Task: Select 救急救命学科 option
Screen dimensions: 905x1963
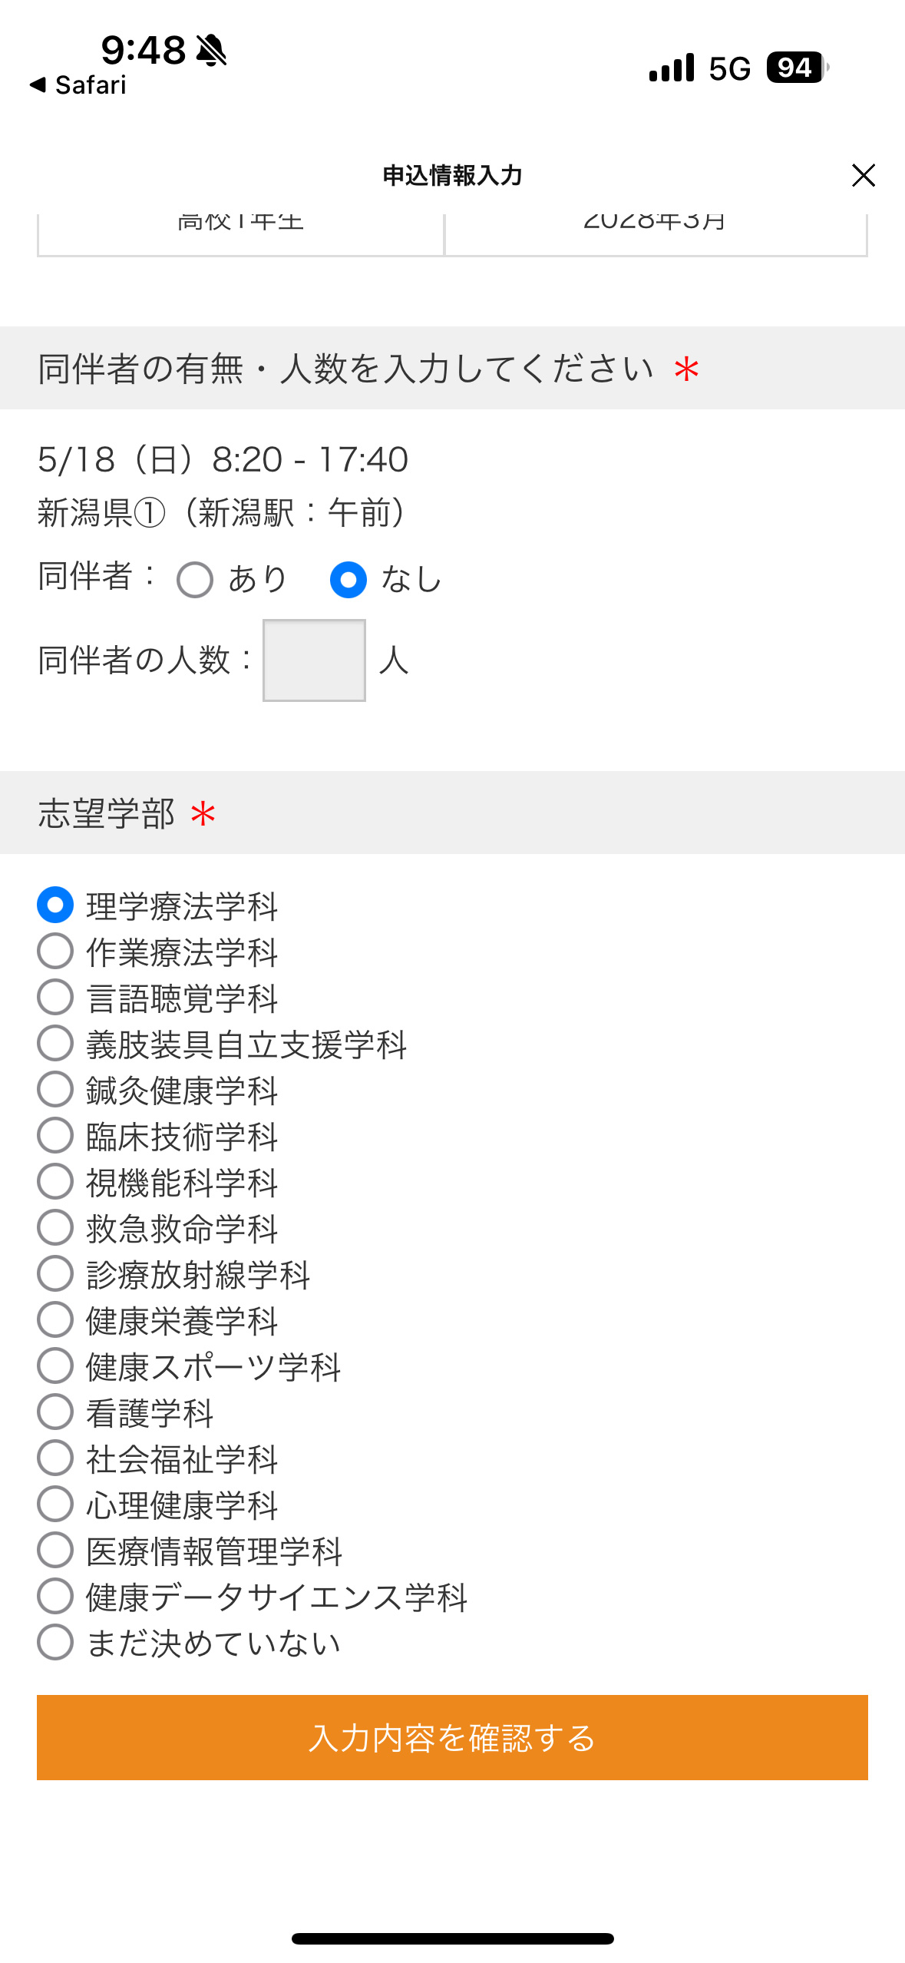Action: pos(55,1228)
